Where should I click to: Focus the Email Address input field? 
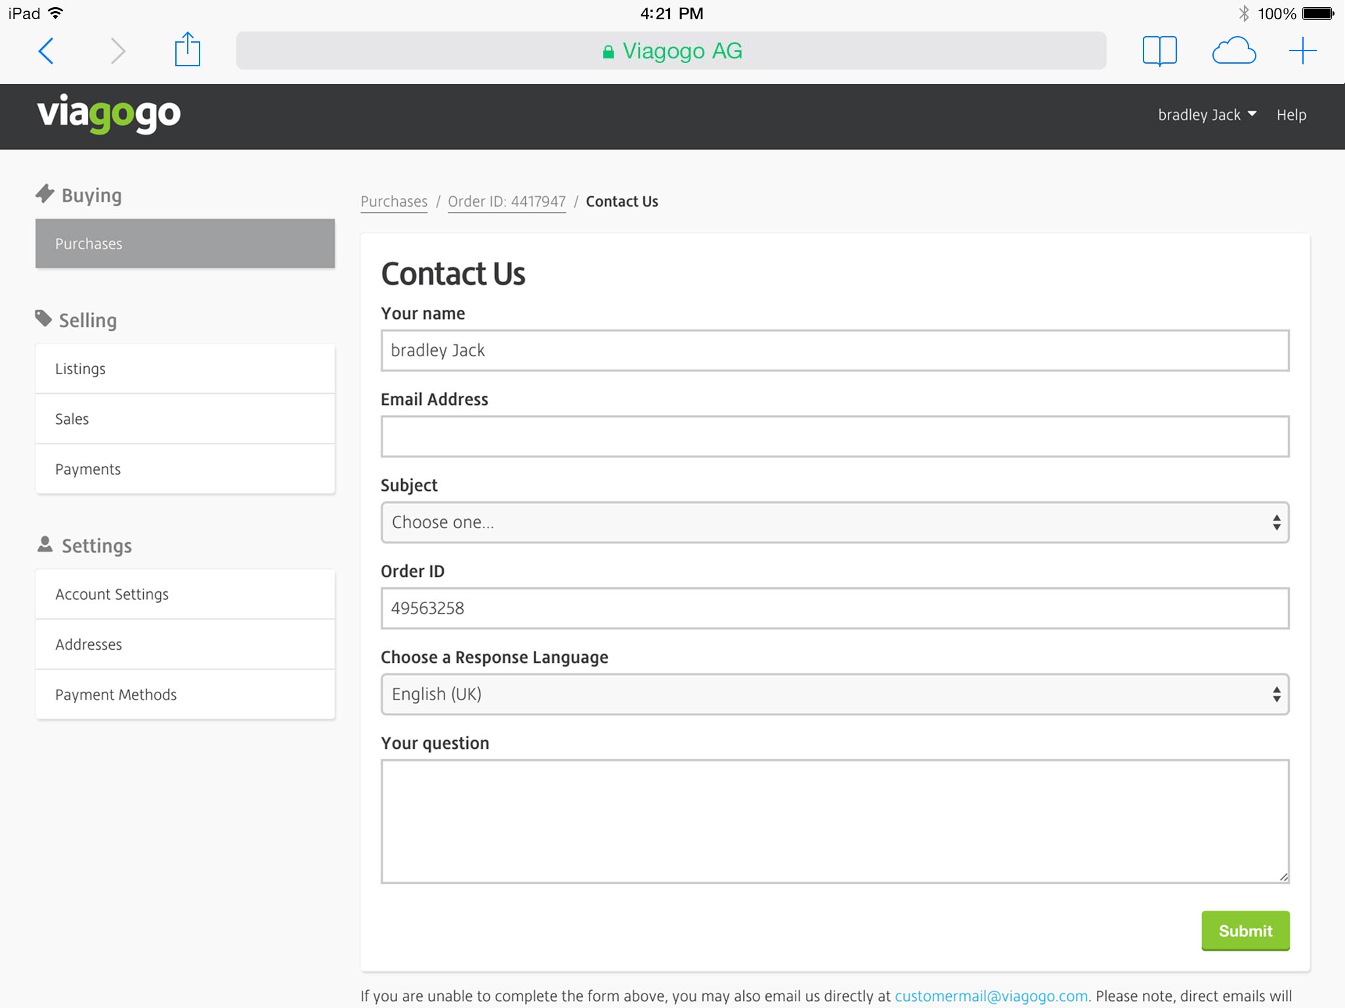coord(834,436)
